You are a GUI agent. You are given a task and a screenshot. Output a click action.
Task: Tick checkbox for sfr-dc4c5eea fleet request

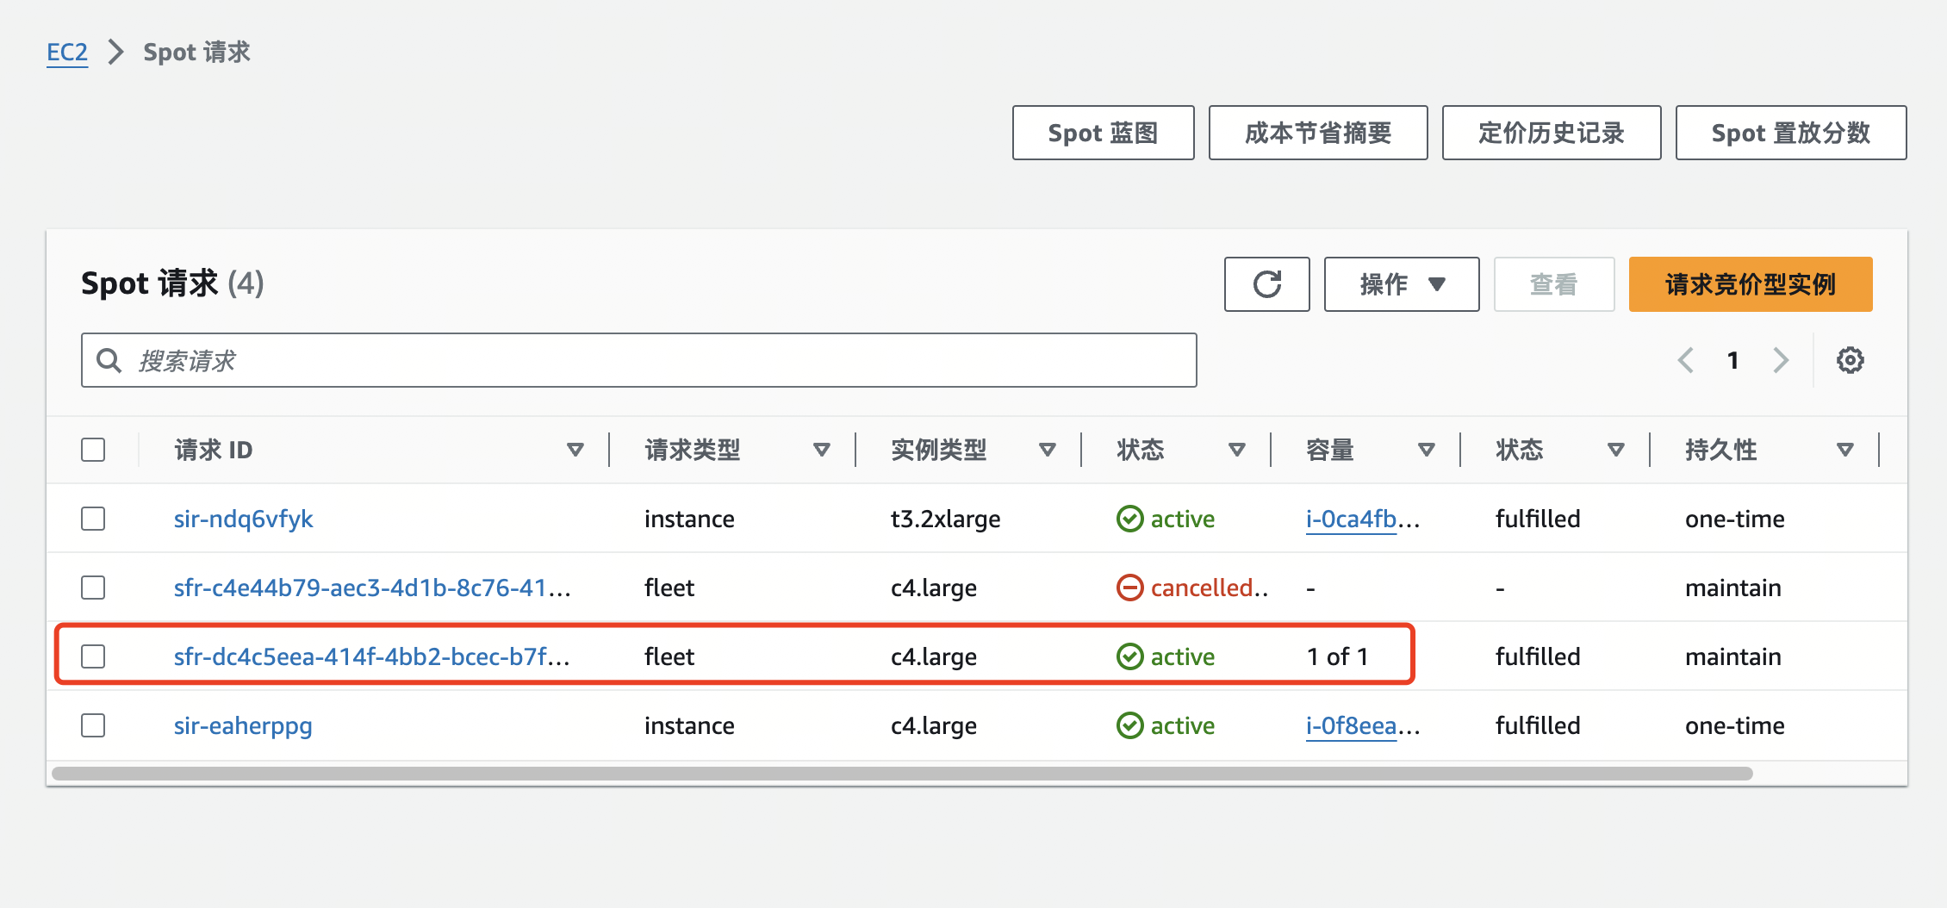(x=93, y=656)
